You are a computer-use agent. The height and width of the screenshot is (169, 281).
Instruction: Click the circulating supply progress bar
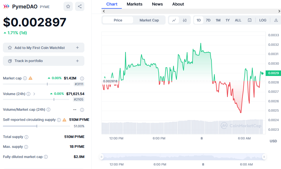tap(37, 126)
